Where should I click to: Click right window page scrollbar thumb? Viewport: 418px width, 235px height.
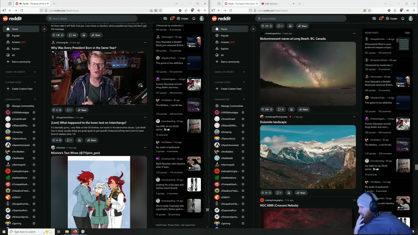[416, 167]
